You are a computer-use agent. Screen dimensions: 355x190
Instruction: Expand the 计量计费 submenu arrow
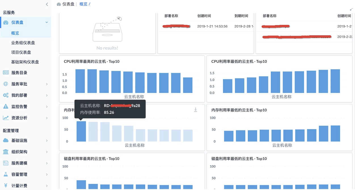click(x=47, y=186)
